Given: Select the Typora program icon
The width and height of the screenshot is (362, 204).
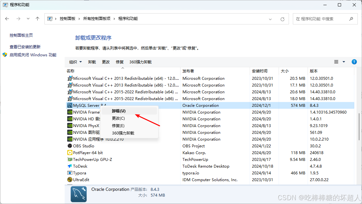Looking at the screenshot, I should (x=70, y=173).
